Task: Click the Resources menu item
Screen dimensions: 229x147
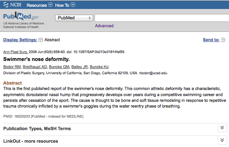Action: pyautogui.click(x=37, y=5)
